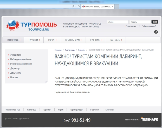The image size is (162, 128).
Task: Click the RSS feed icon
Action: coord(156,32)
